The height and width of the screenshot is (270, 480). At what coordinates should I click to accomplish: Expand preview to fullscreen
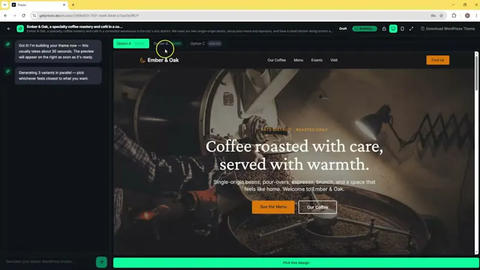pos(412,29)
